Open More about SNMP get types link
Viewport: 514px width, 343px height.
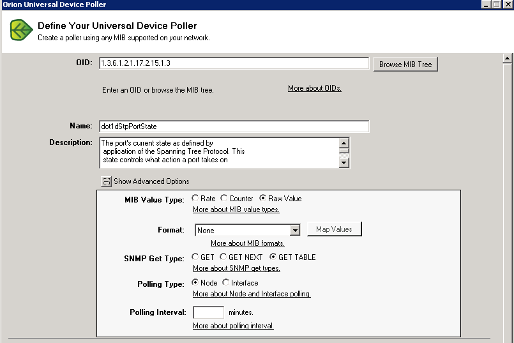click(236, 268)
